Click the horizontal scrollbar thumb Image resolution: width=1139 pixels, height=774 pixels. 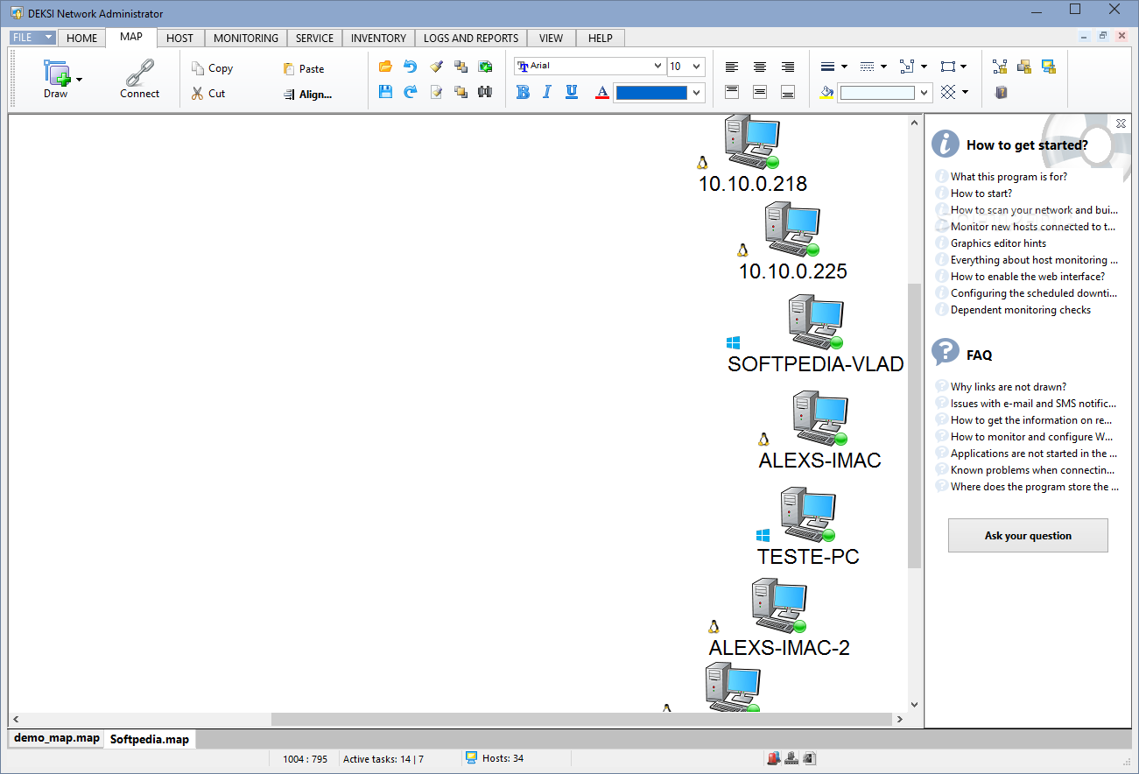(580, 720)
